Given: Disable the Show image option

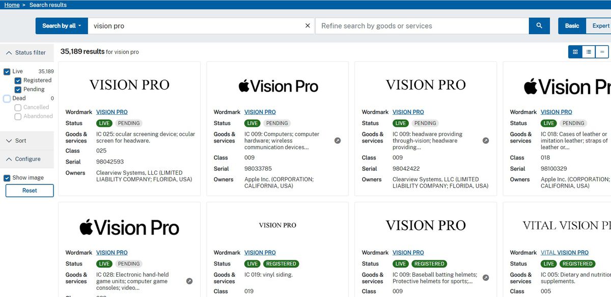Looking at the screenshot, I should 7,178.
